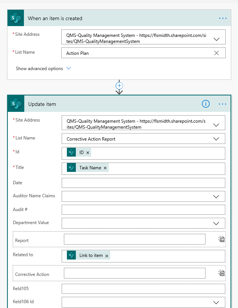Viewport: 238px width, 308px height.
Task: Select the 'Update item' header title
Action: [x=42, y=104]
